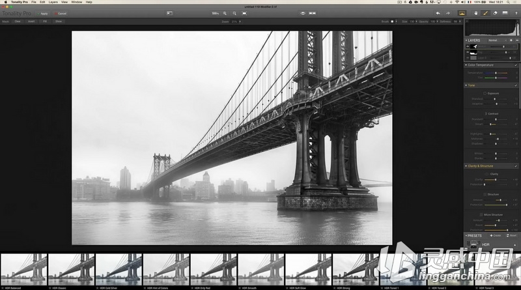Open the Help menu

pos(89,2)
